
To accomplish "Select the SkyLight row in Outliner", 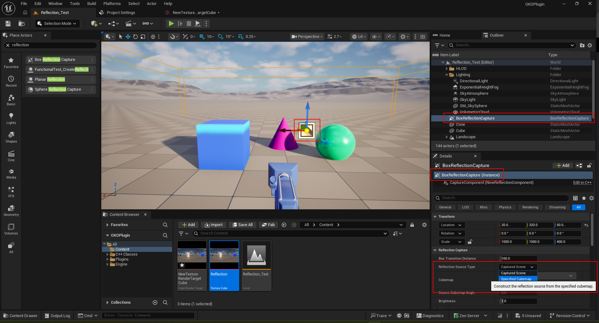I will click(x=511, y=100).
